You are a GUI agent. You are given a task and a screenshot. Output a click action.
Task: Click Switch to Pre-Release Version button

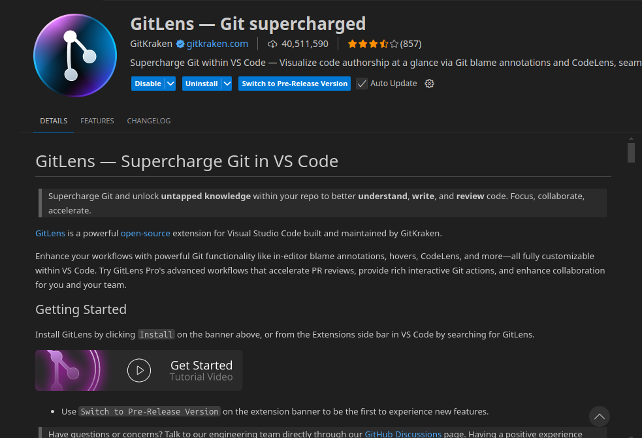(295, 84)
